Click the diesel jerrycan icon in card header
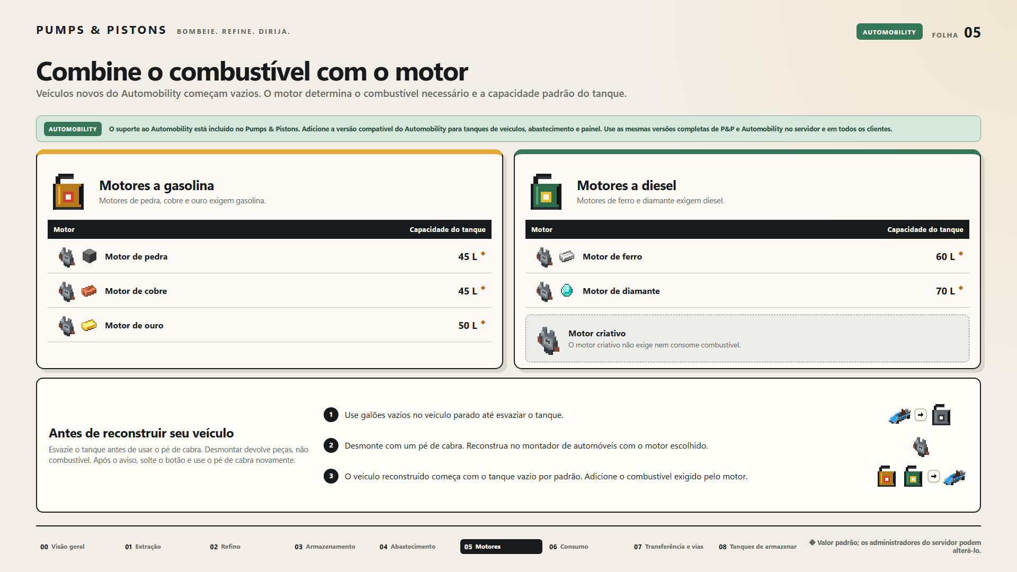Screen dimensions: 1017x572 [x=546, y=192]
